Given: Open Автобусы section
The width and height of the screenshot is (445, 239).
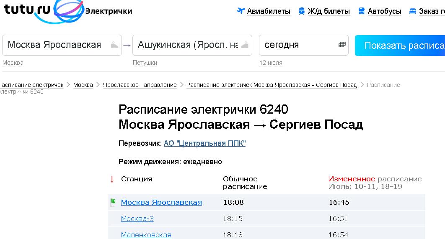Looking at the screenshot, I should [384, 11].
